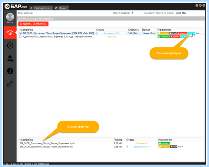Click the ubar.pro site link in status bar
The width and height of the screenshot is (209, 167).
[x=28, y=164]
